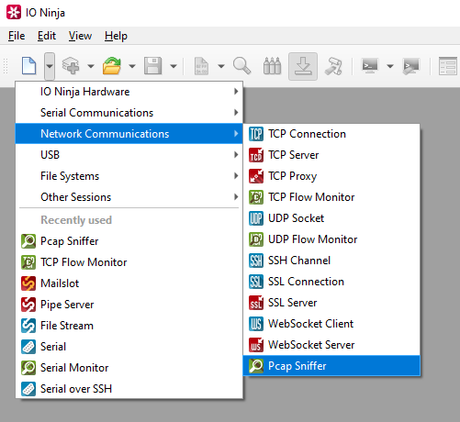Click the list pane icon at toolbar end
The width and height of the screenshot is (460, 422).
[448, 66]
